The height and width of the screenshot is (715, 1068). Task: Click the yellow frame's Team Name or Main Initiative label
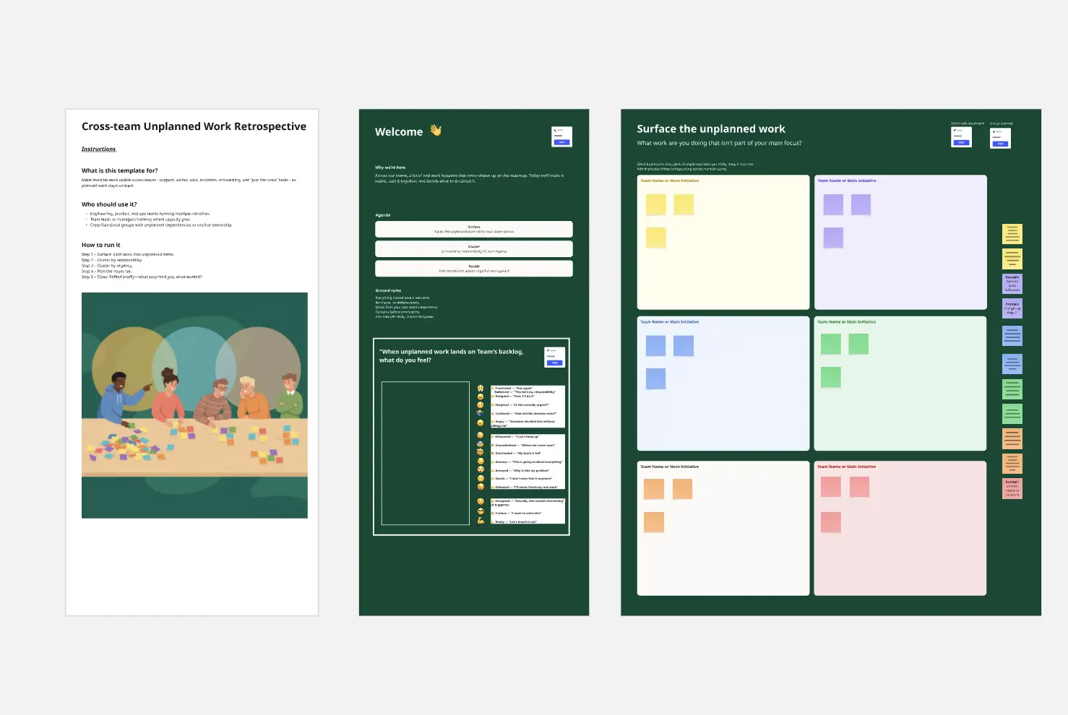coord(670,181)
